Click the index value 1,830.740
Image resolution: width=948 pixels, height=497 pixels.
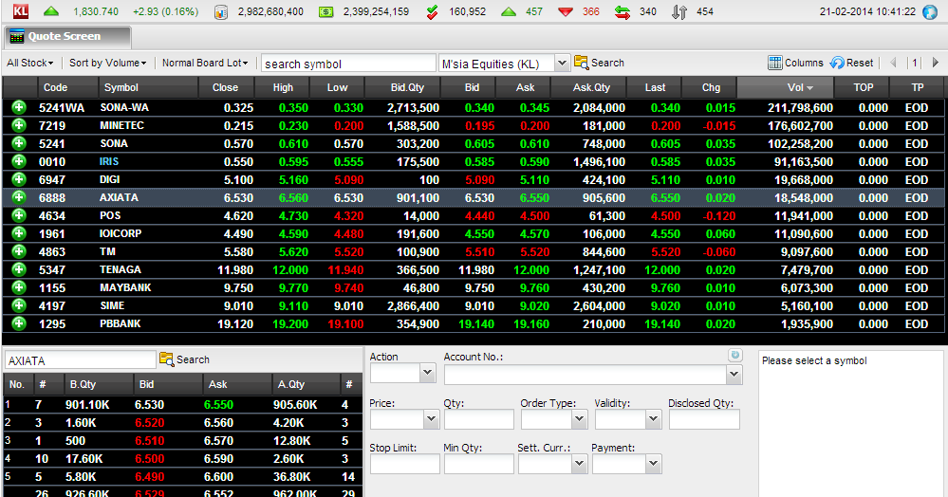[x=96, y=11]
